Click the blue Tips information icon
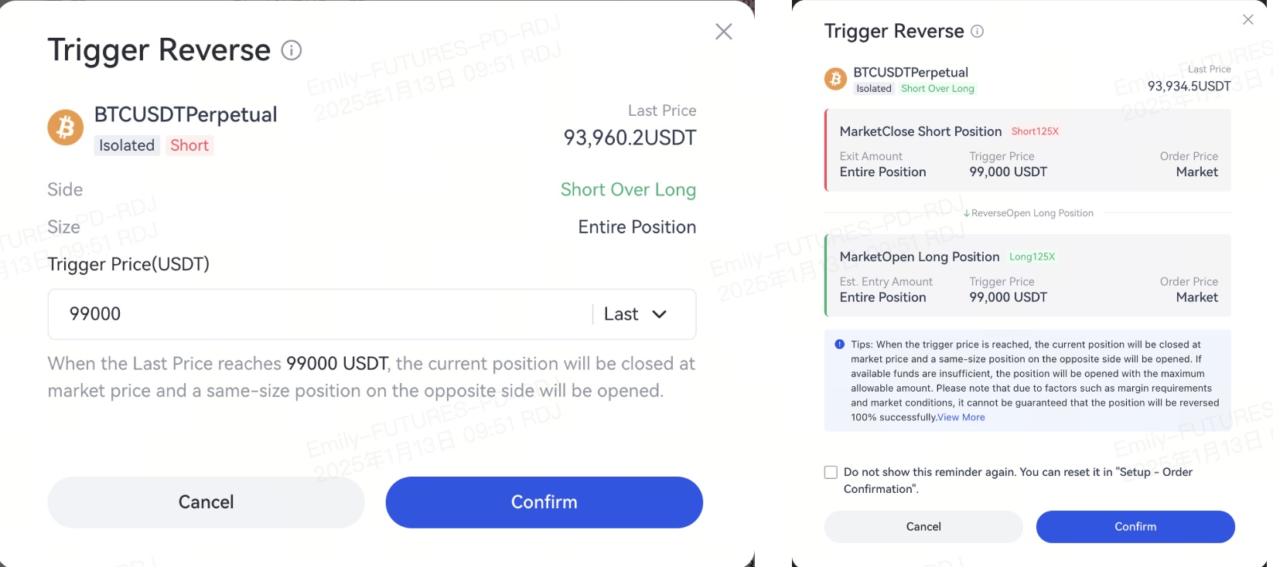Viewport: 1273px width, 567px height. pos(839,345)
